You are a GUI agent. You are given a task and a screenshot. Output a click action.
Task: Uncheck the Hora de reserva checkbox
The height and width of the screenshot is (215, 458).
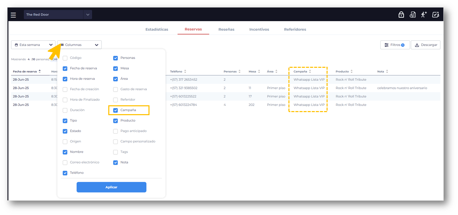coord(65,79)
